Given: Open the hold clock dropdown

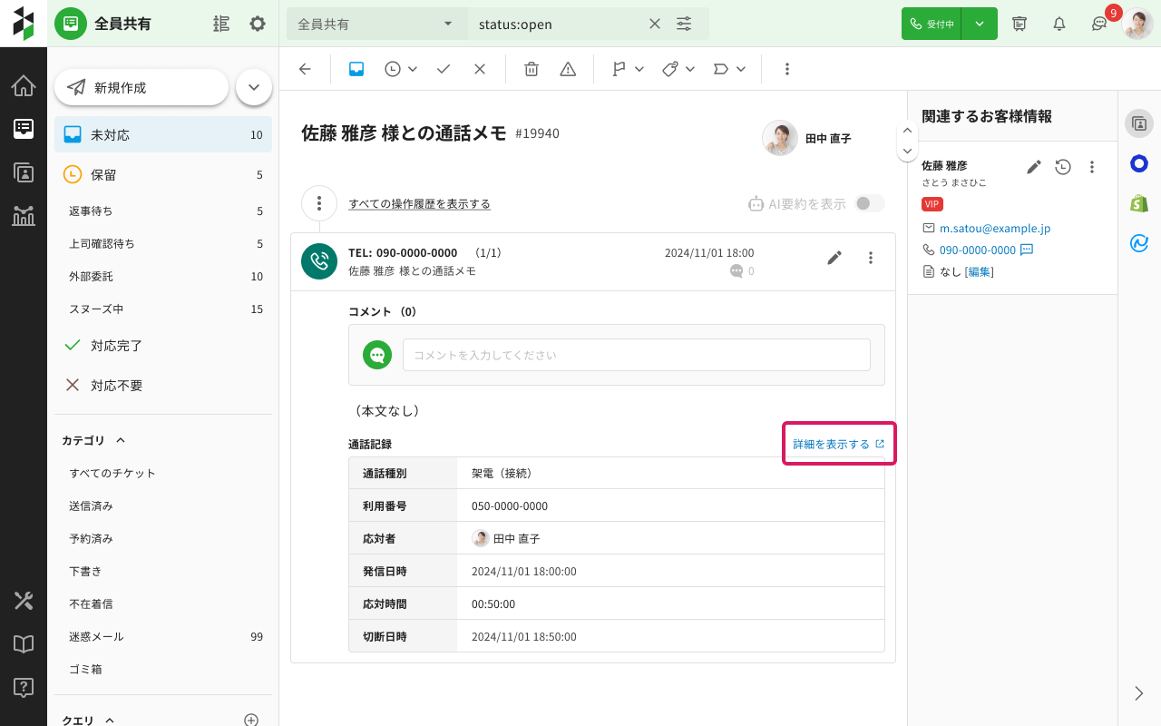Looking at the screenshot, I should [401, 69].
